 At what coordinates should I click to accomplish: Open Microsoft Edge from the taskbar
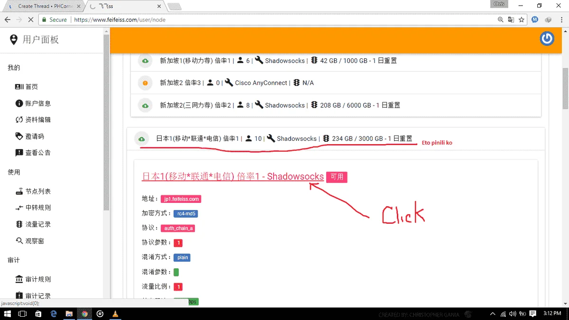click(54, 314)
